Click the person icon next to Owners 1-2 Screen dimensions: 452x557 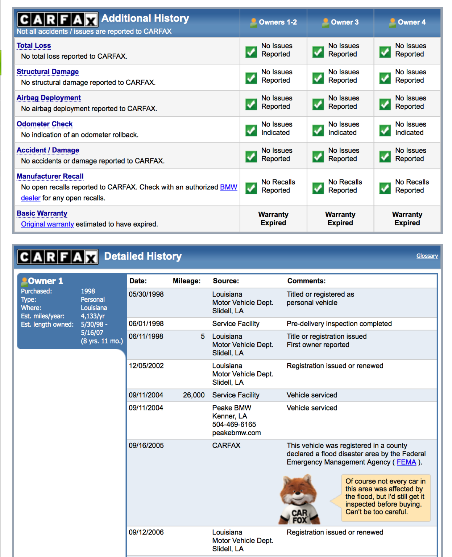coord(254,23)
